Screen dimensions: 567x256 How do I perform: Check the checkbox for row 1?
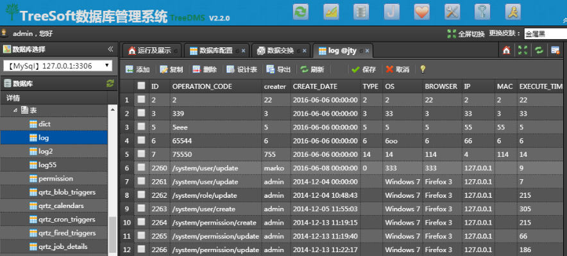click(x=140, y=100)
